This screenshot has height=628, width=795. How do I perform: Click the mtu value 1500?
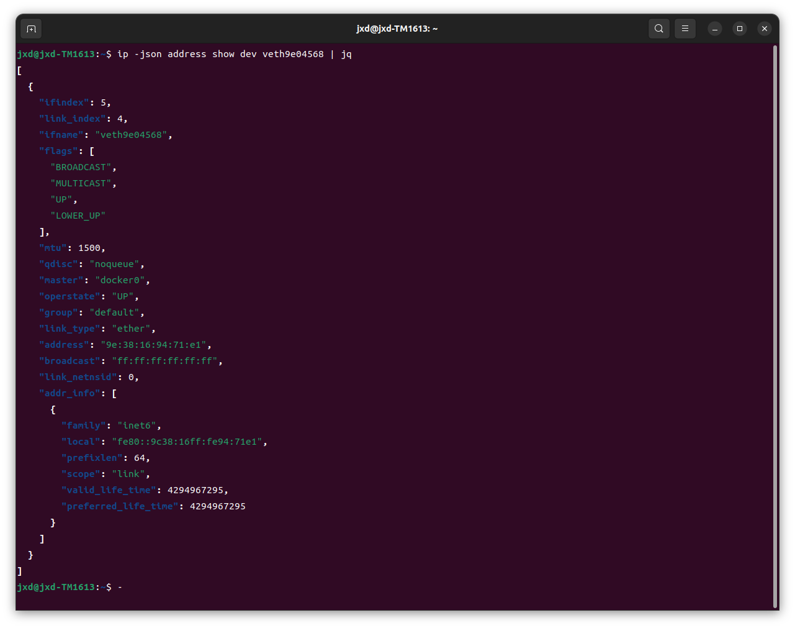pos(89,248)
